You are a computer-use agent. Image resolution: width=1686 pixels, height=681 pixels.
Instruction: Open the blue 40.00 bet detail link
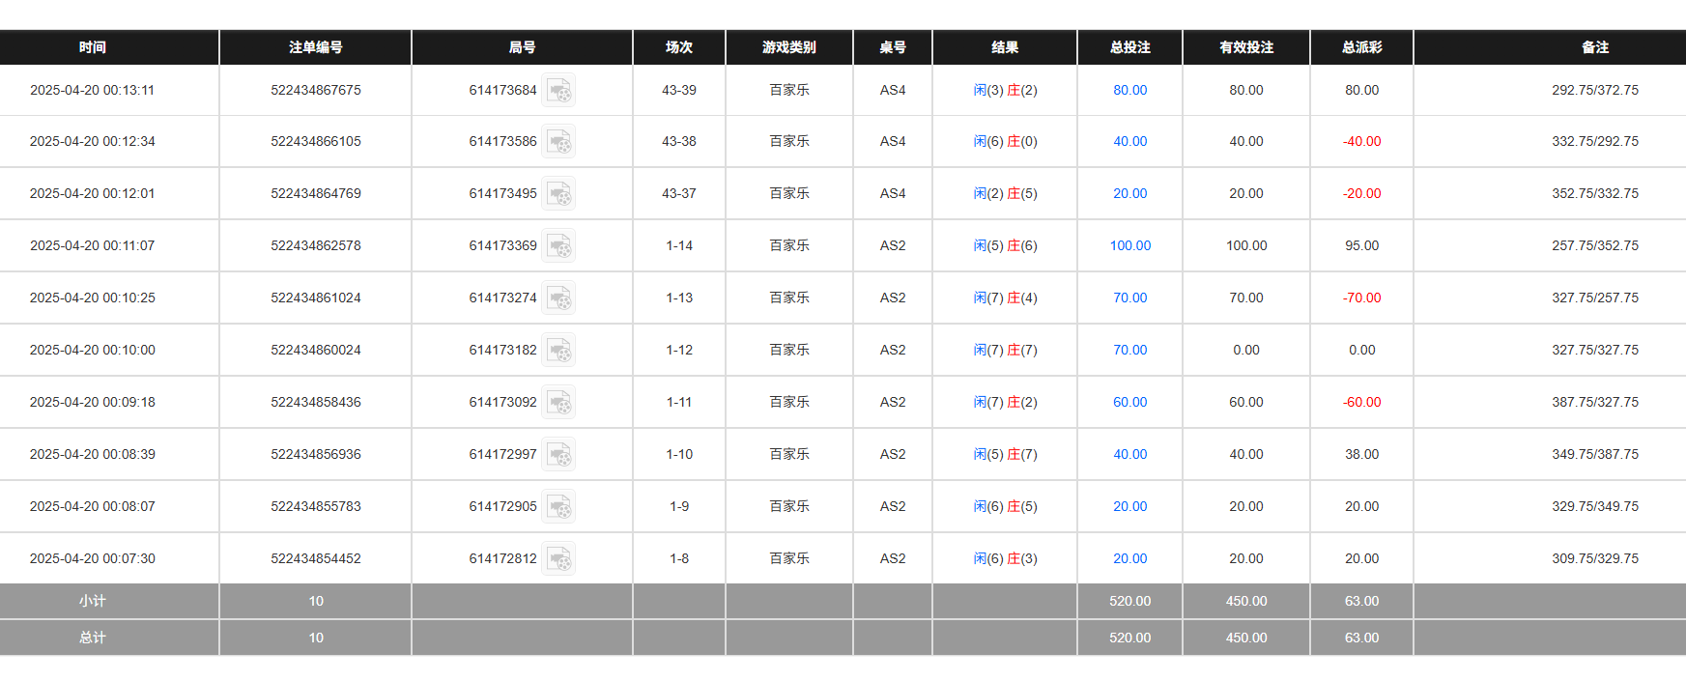click(1129, 141)
